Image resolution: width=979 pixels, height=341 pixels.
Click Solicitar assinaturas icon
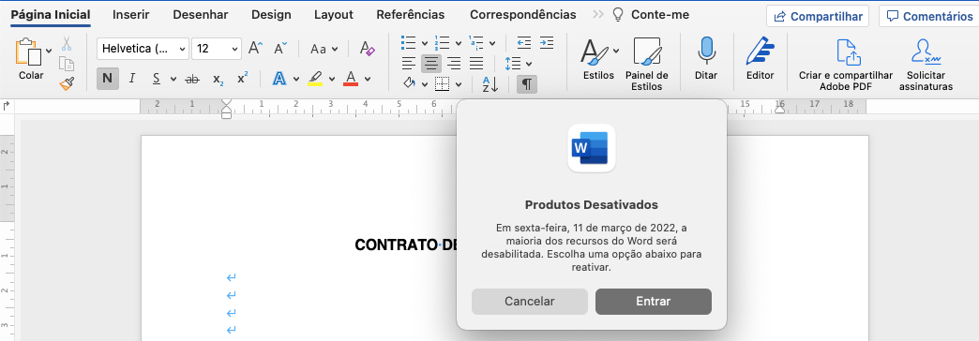pos(926,65)
